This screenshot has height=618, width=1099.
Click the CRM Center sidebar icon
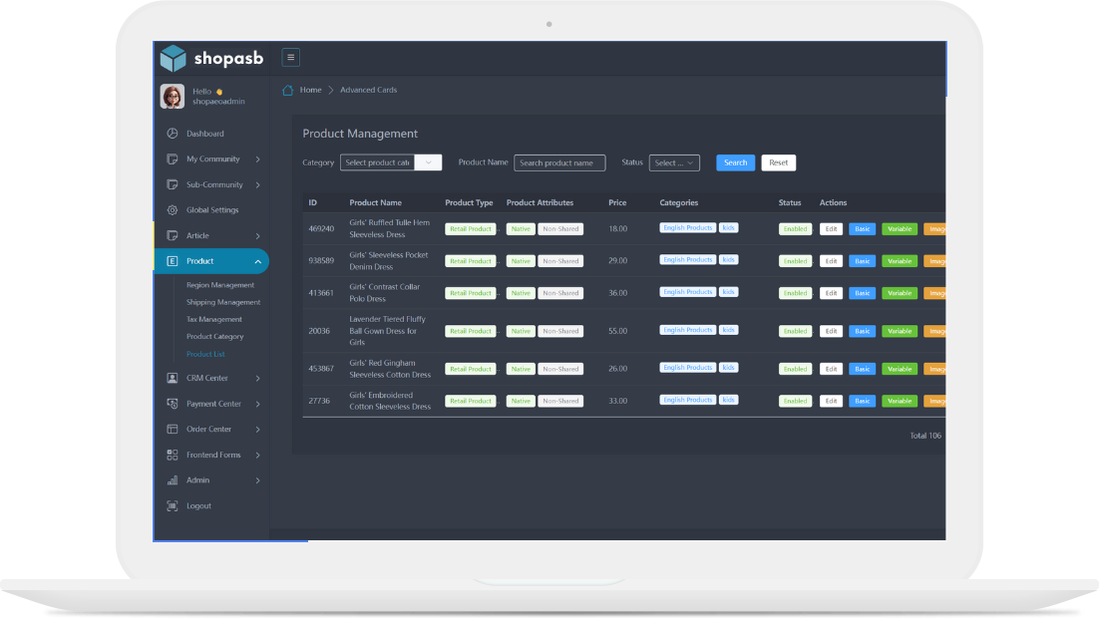tap(172, 379)
